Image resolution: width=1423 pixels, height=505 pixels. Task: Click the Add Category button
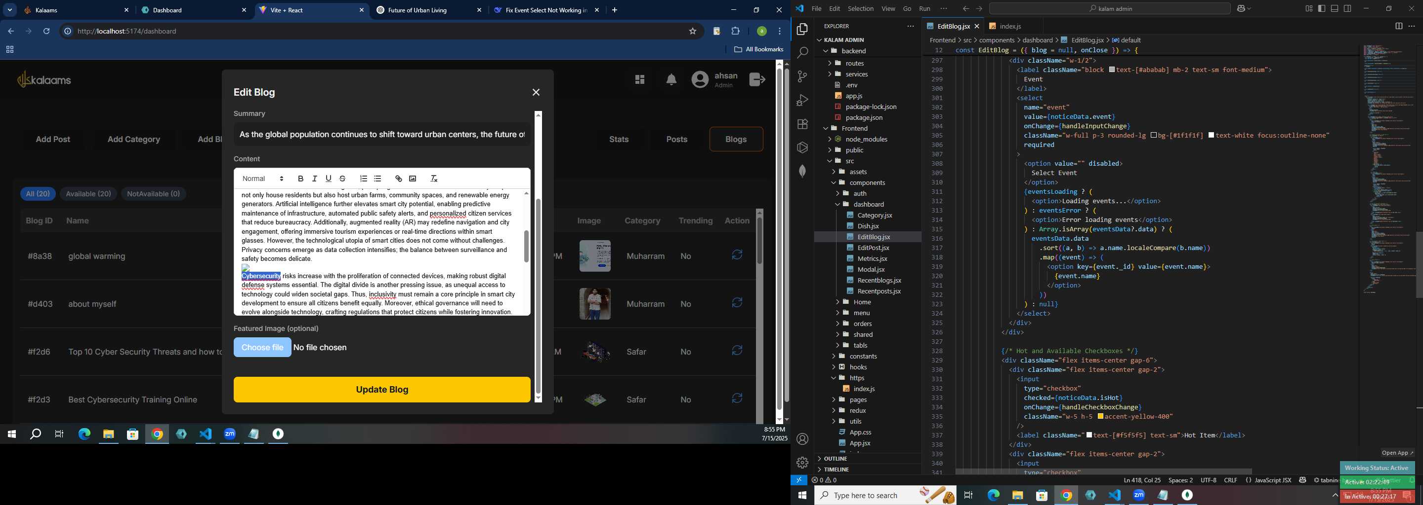tap(134, 140)
